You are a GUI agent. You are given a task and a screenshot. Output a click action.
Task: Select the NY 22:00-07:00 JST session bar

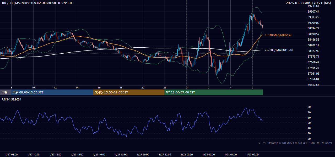[214, 92]
